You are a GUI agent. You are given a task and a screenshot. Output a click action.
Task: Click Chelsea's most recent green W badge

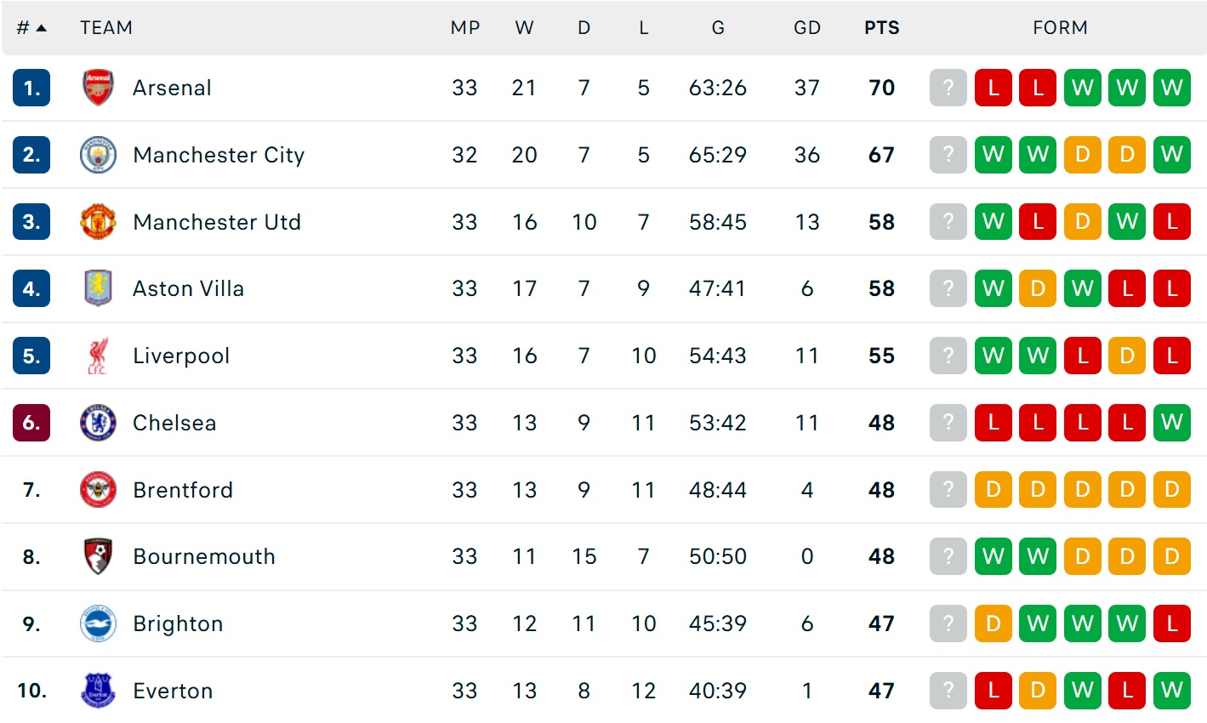click(x=1171, y=423)
